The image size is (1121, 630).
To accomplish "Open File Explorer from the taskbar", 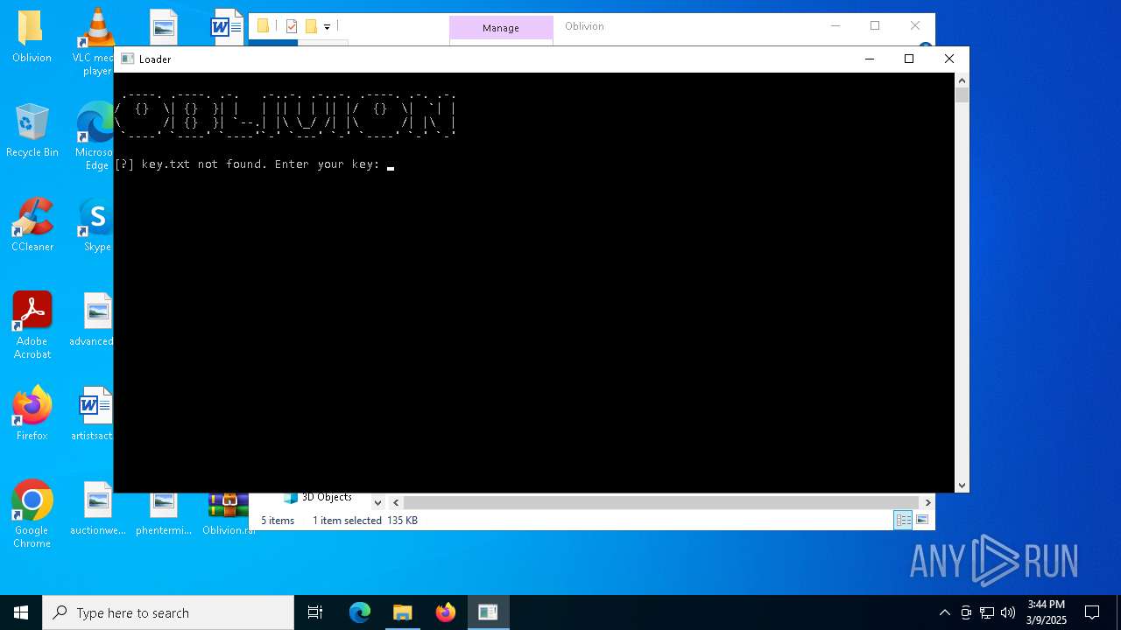I will (x=403, y=612).
